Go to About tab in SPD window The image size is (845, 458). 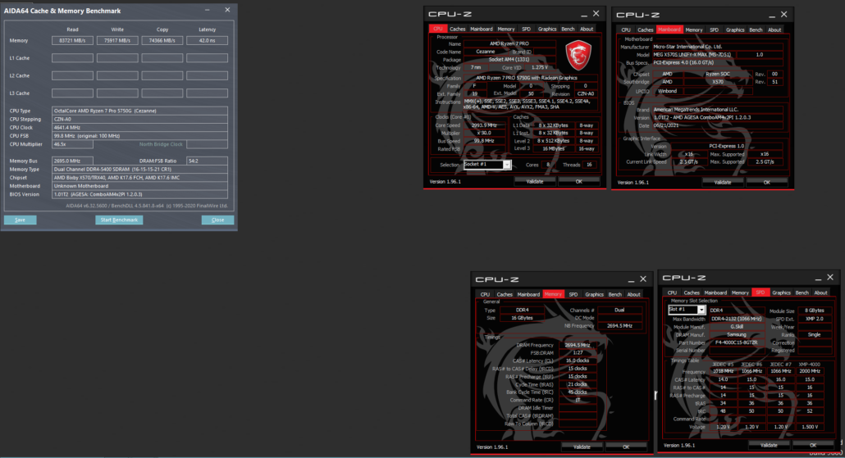pos(820,292)
